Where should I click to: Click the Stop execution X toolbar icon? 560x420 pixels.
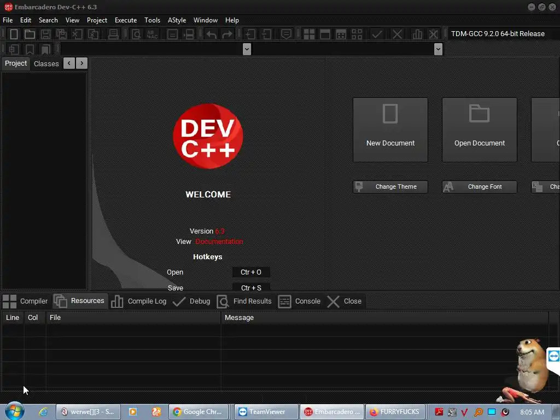pyautogui.click(x=397, y=34)
